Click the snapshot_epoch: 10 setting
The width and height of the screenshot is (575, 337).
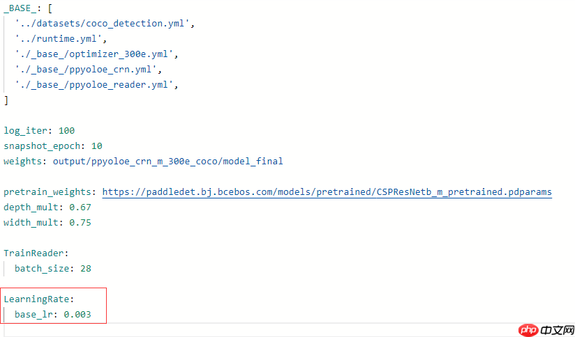pos(53,146)
